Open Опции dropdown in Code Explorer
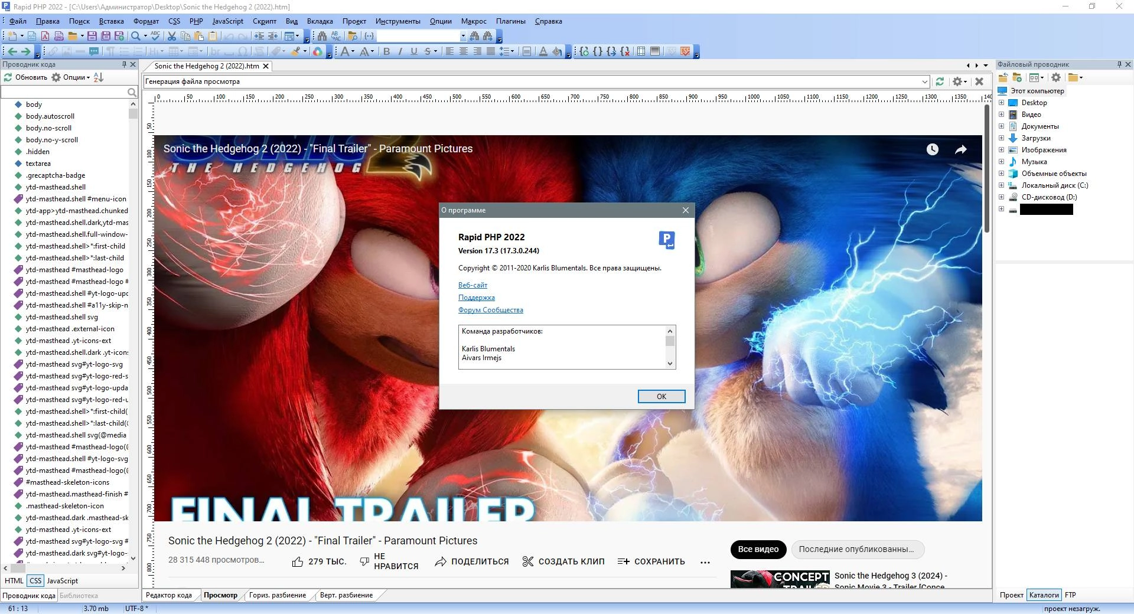Image resolution: width=1134 pixels, height=614 pixels. [71, 77]
